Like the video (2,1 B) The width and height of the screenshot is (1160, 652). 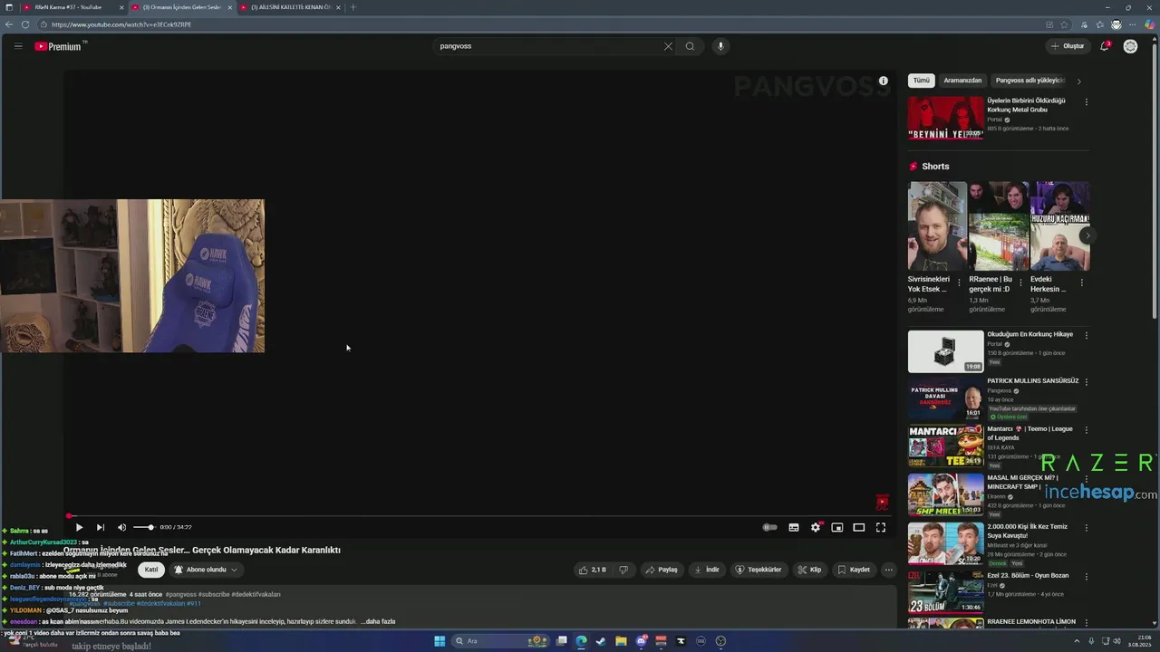pyautogui.click(x=592, y=570)
